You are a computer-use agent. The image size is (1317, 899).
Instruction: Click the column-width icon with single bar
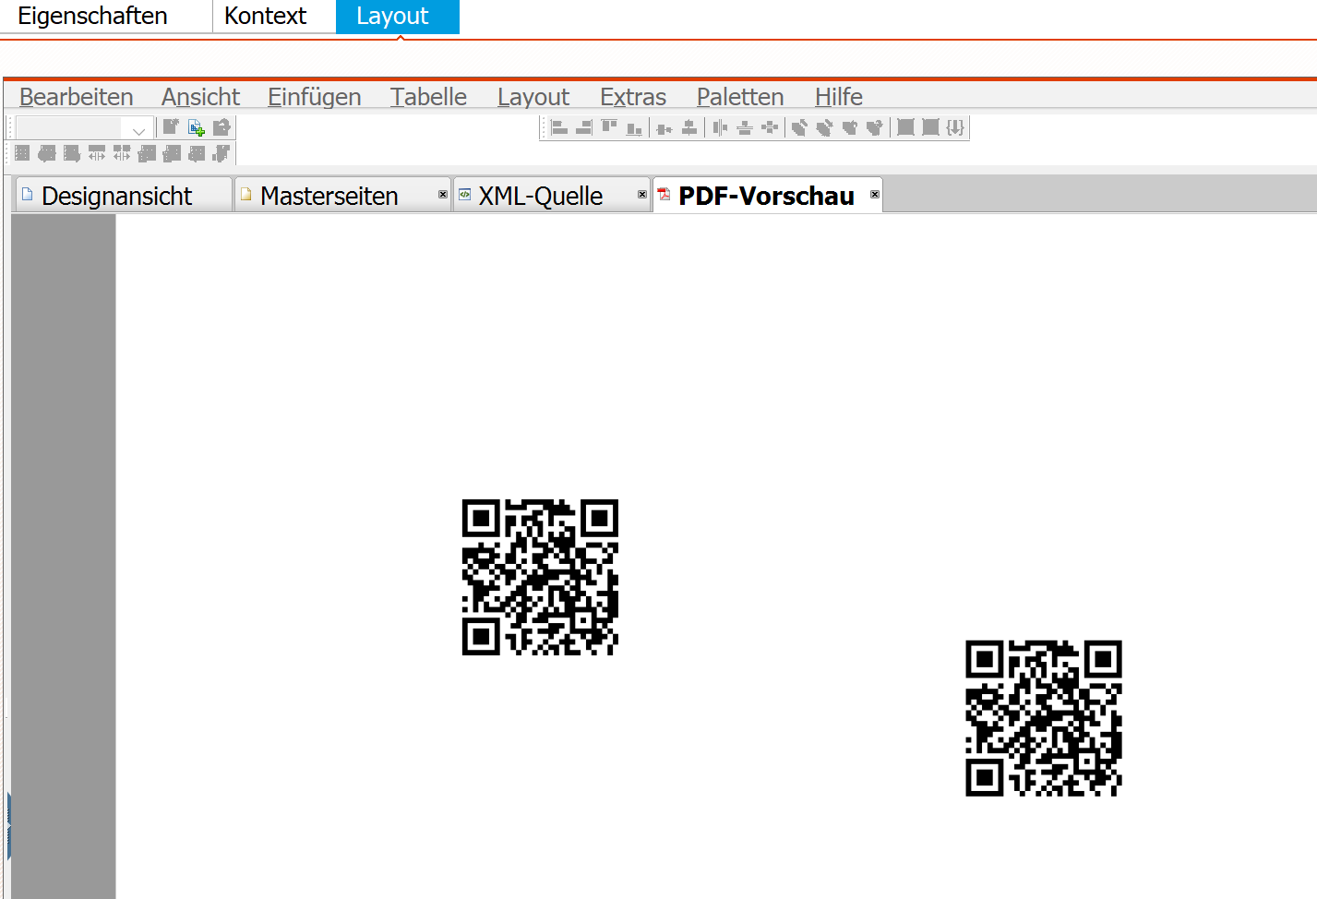click(x=97, y=153)
